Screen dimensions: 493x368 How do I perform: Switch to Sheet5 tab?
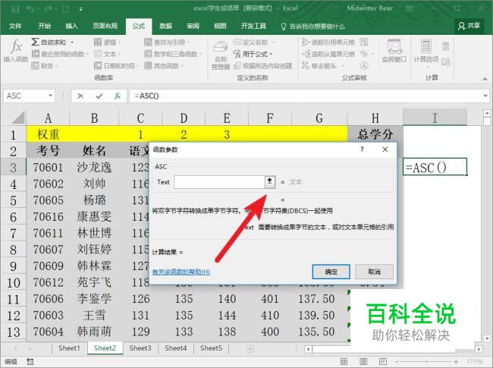pos(212,348)
